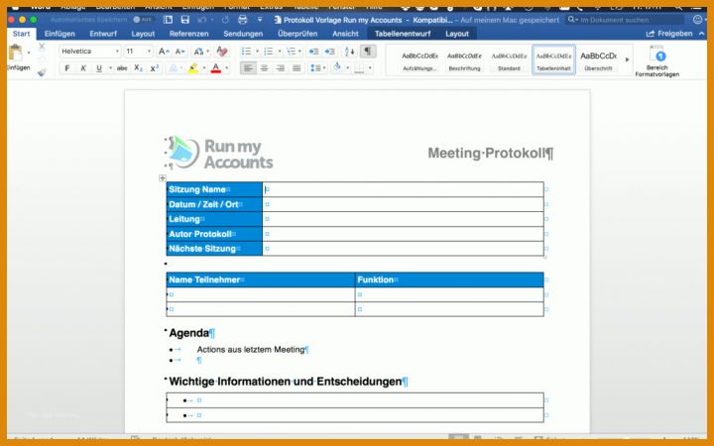Screen dimensions: 714x446
Task: Apply the Aufzählungs style
Action: pos(419,60)
